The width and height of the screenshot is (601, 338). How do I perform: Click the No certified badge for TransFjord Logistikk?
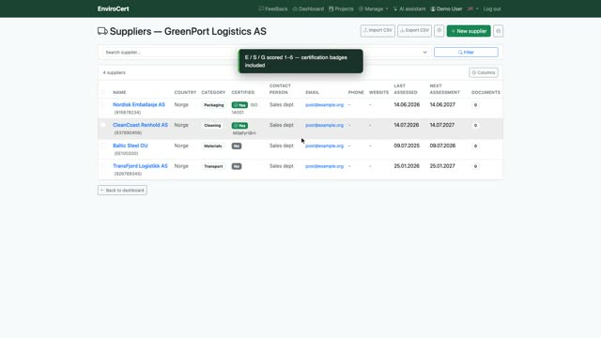tap(237, 166)
